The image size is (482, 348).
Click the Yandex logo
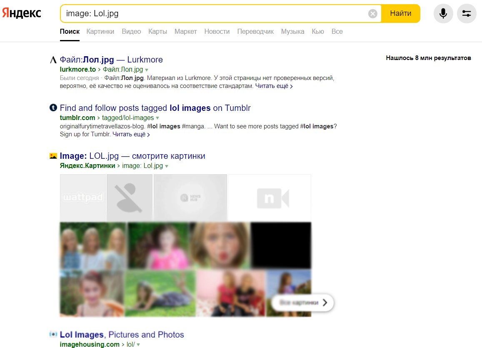(x=22, y=13)
